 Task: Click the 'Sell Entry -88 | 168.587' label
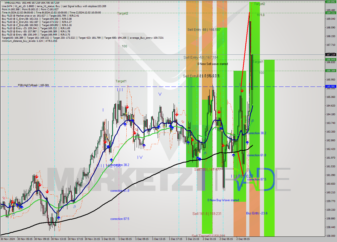pyautogui.click(x=204, y=30)
